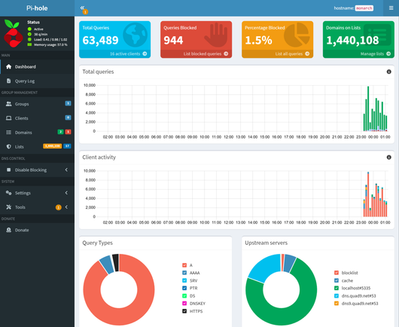Toggle the AAAA query type checkbox

point(184,273)
